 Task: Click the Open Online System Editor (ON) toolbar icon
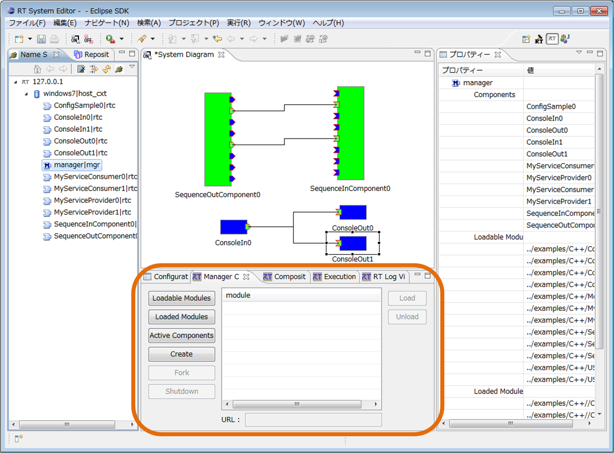75,39
